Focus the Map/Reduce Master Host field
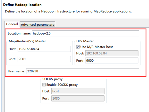This screenshot has height=112, width=149. (x=44, y=49)
